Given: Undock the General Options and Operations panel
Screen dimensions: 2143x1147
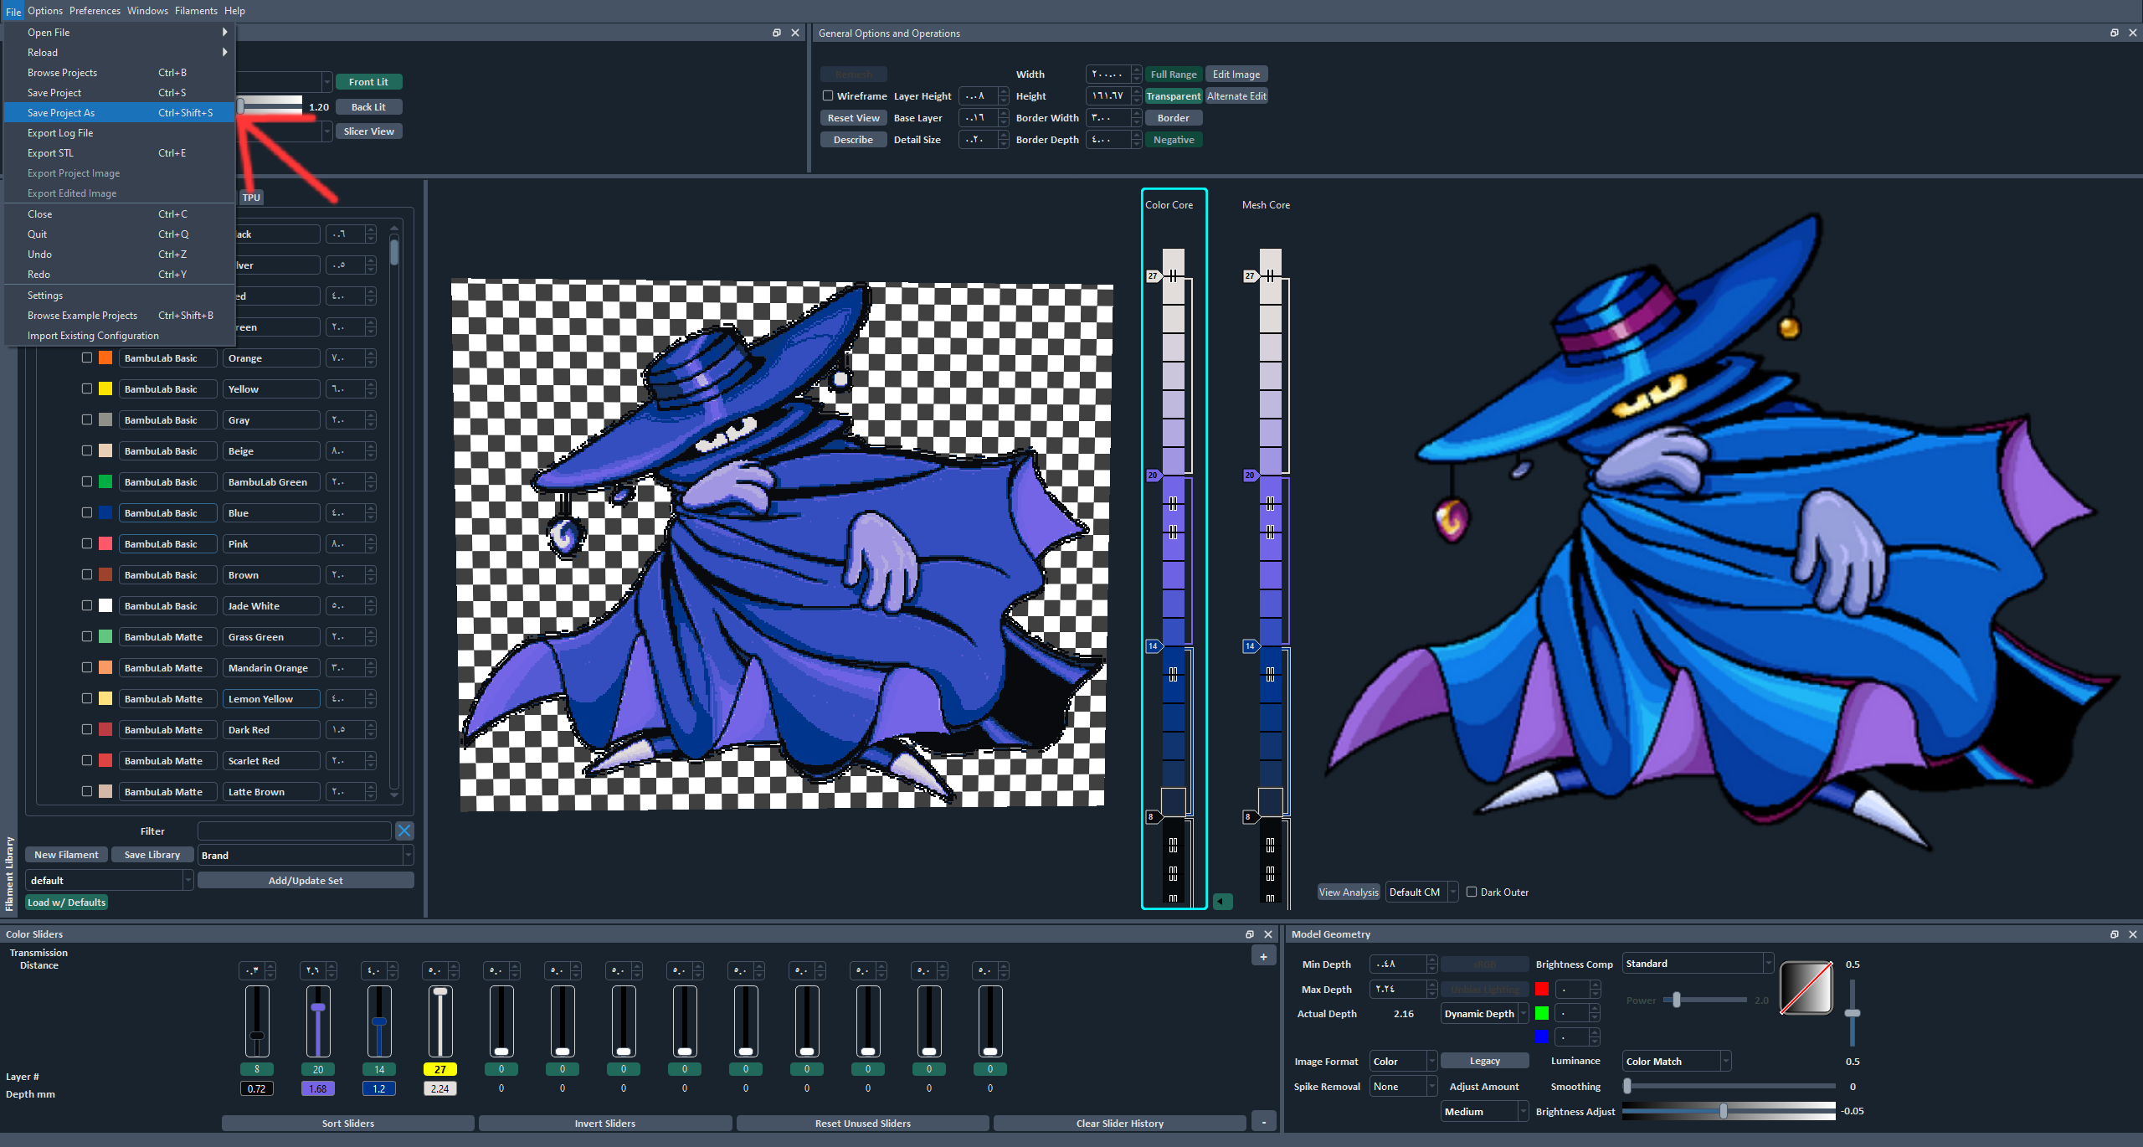Looking at the screenshot, I should click(2114, 33).
